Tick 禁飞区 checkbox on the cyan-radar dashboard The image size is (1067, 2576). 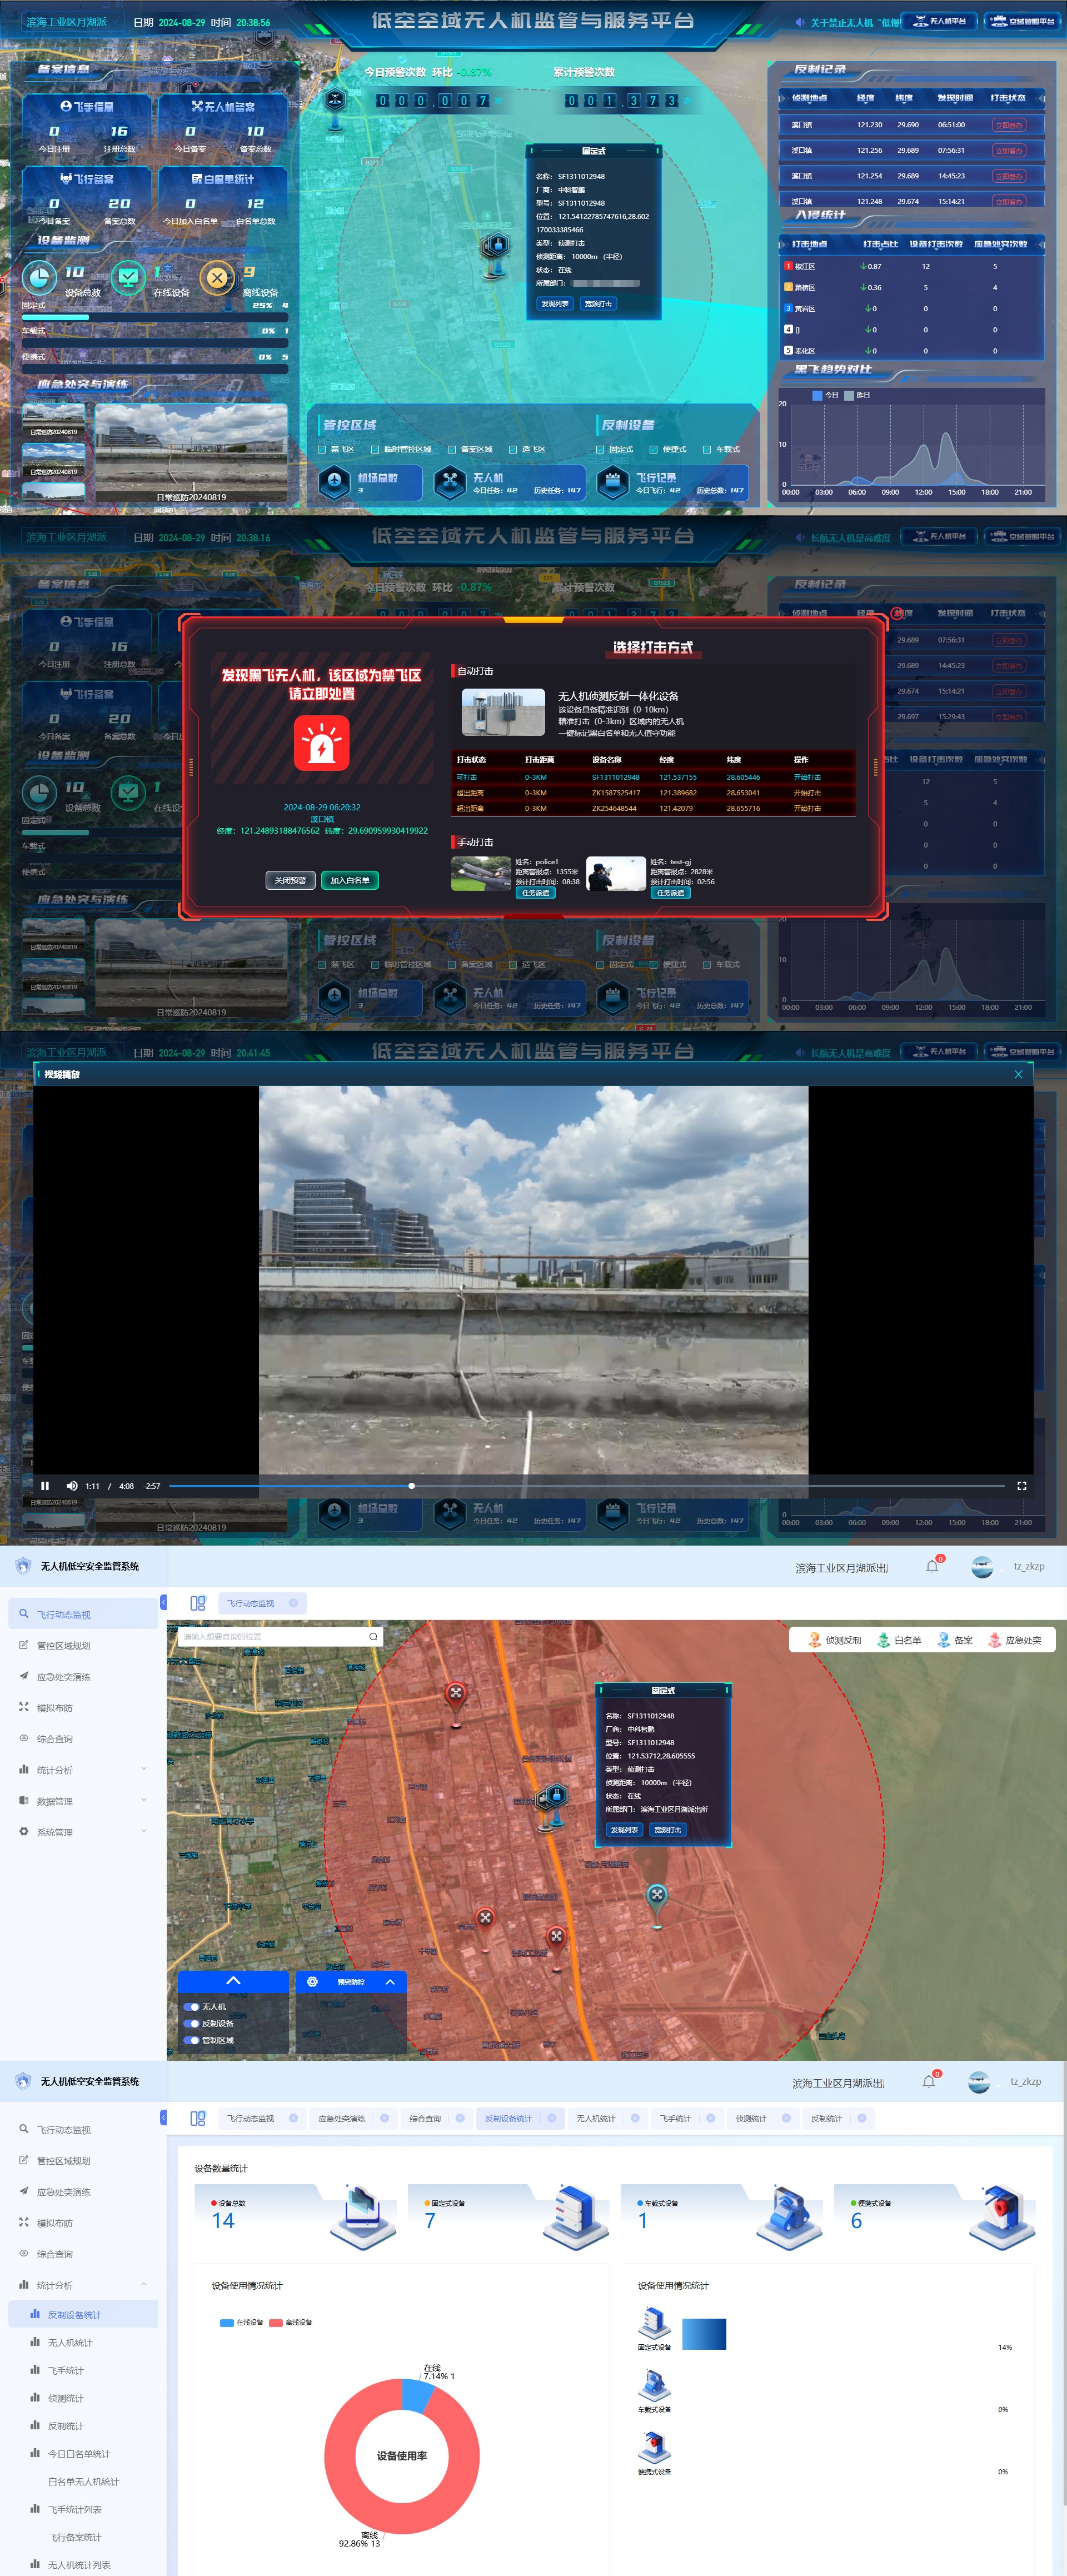click(322, 450)
